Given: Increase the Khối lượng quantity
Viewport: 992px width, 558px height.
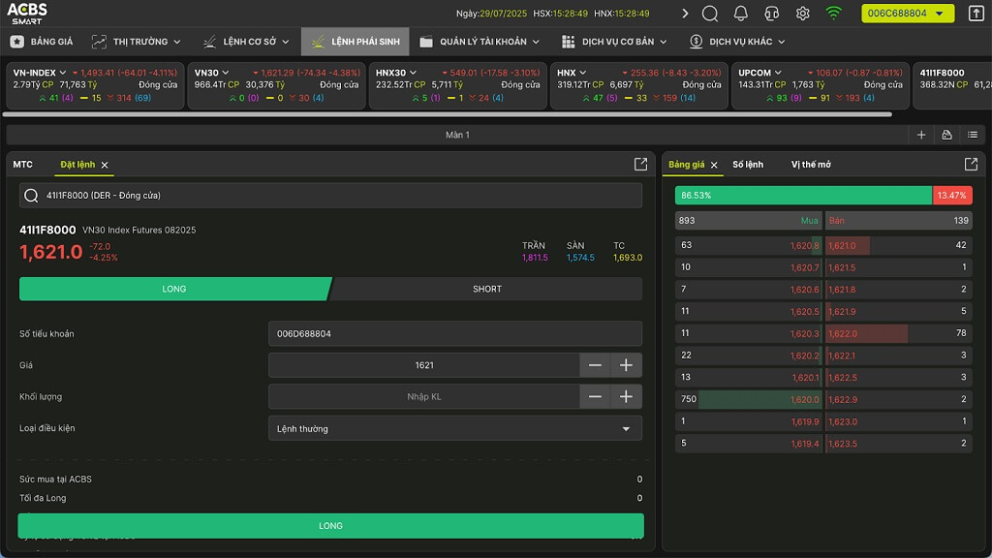Looking at the screenshot, I should 626,396.
